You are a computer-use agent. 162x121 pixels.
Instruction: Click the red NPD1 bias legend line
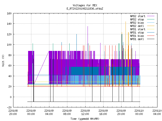(151, 36)
